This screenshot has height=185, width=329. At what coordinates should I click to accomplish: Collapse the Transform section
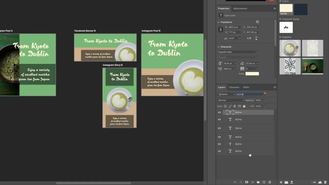[x=218, y=22]
